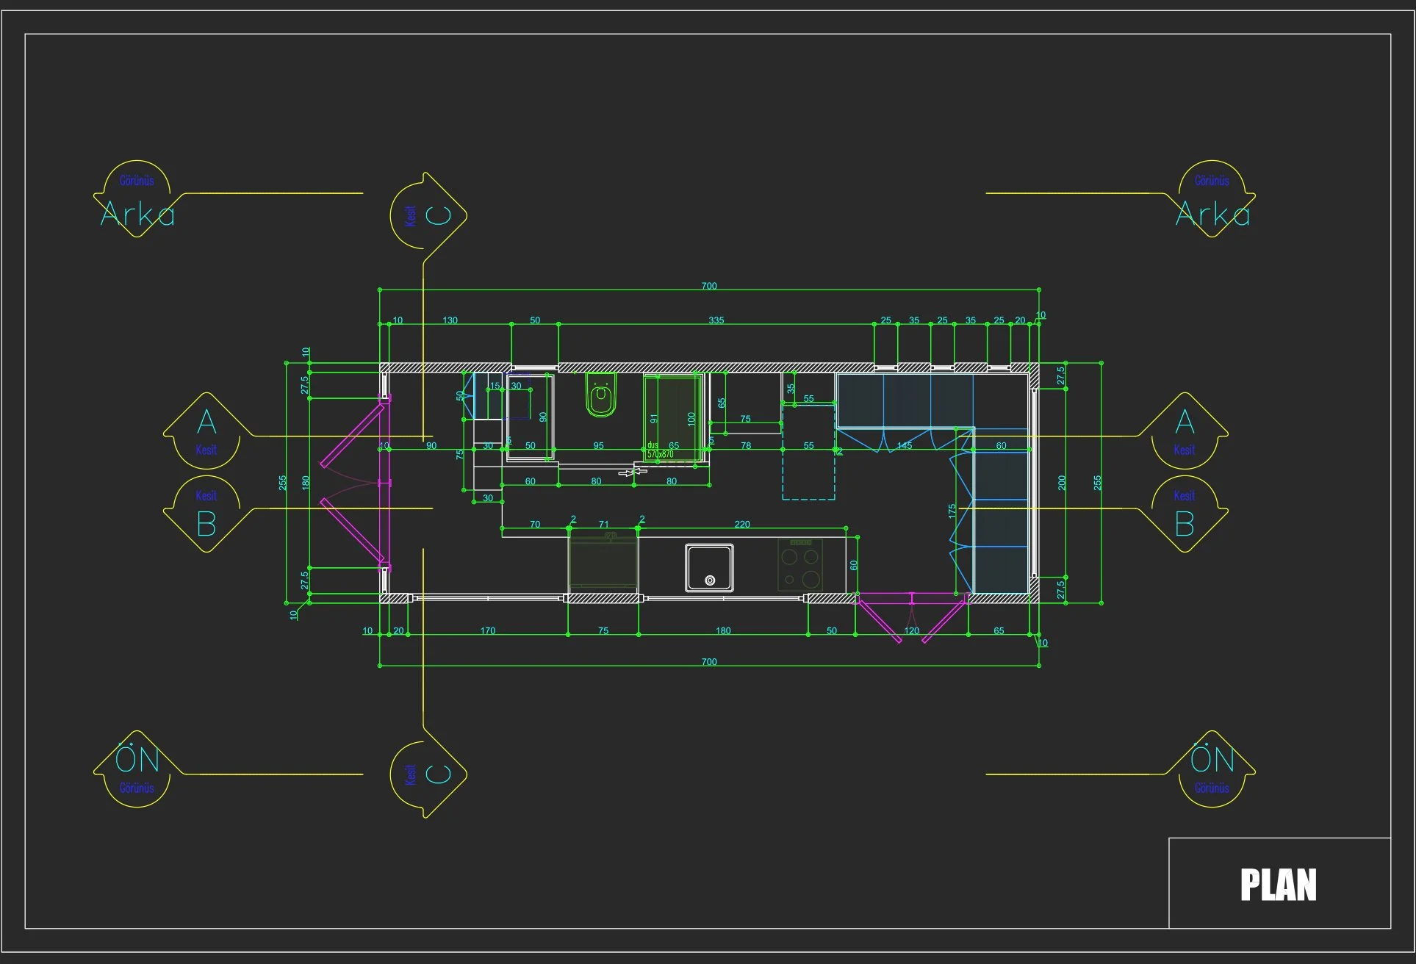Click the 130 dimension text
Image resolution: width=1416 pixels, height=964 pixels.
point(450,320)
